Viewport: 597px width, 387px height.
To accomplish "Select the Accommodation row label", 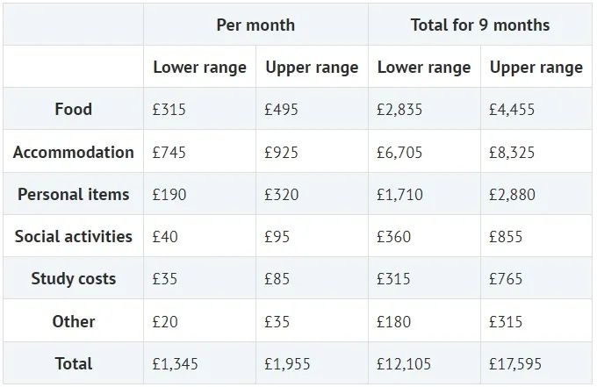I will [x=73, y=152].
